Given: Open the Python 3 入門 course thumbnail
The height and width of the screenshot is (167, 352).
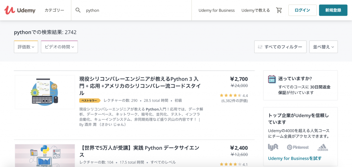Looking at the screenshot, I should 45,92.
